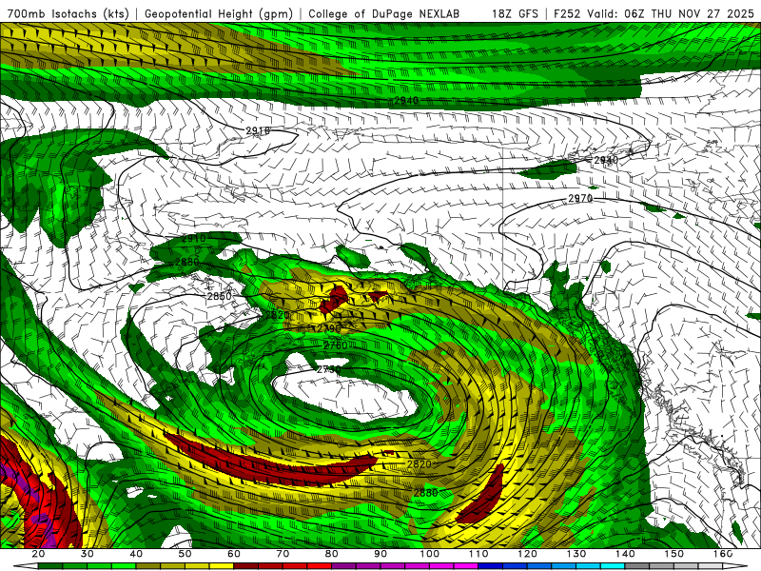
Task: Click the 'Geopotential Height (gpm)' header label
Action: (219, 13)
